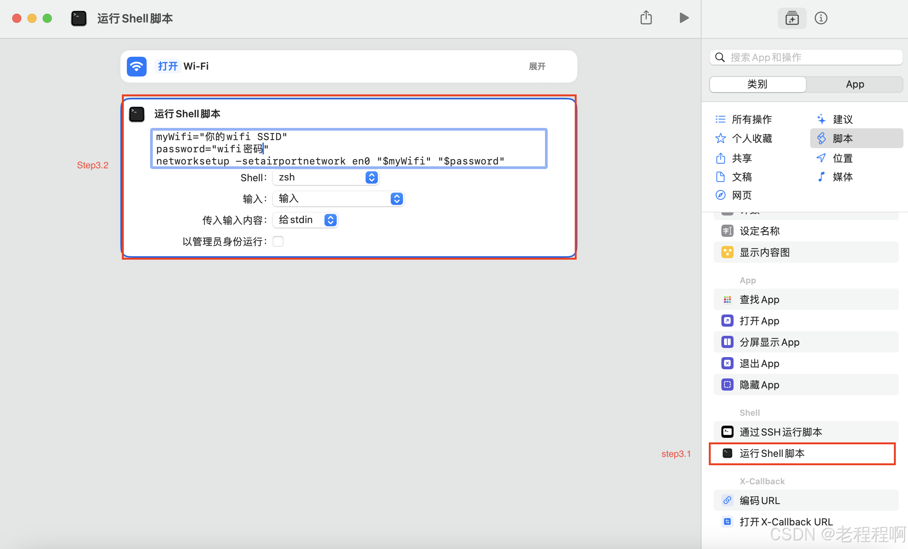This screenshot has height=549, width=908.
Task: Open the 给 stdin dropdown
Action: 305,220
